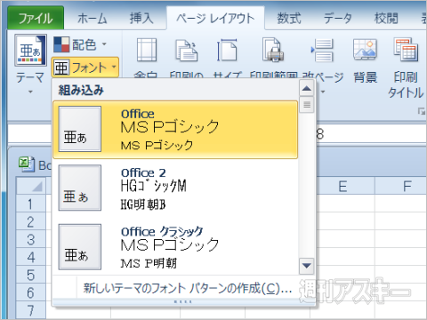Screen dimensions: 427x320
Task: Select row header 6
Action: 31,292
